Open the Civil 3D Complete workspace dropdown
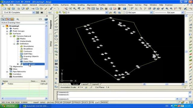 (33, 13)
